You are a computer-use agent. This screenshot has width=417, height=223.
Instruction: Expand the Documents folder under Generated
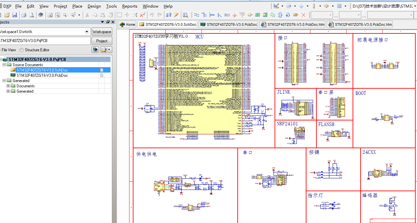click(8, 86)
